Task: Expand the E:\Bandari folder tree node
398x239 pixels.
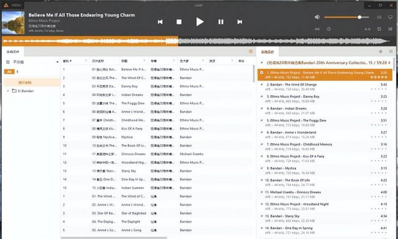Action: point(8,90)
